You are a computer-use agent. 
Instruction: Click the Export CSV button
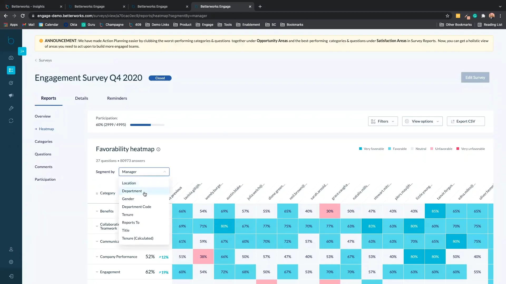pyautogui.click(x=466, y=121)
